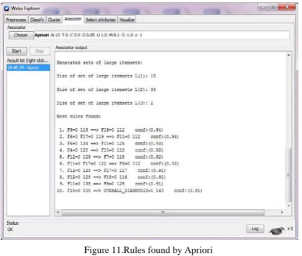Open the Visualize tab
302x256 pixels.
click(127, 20)
